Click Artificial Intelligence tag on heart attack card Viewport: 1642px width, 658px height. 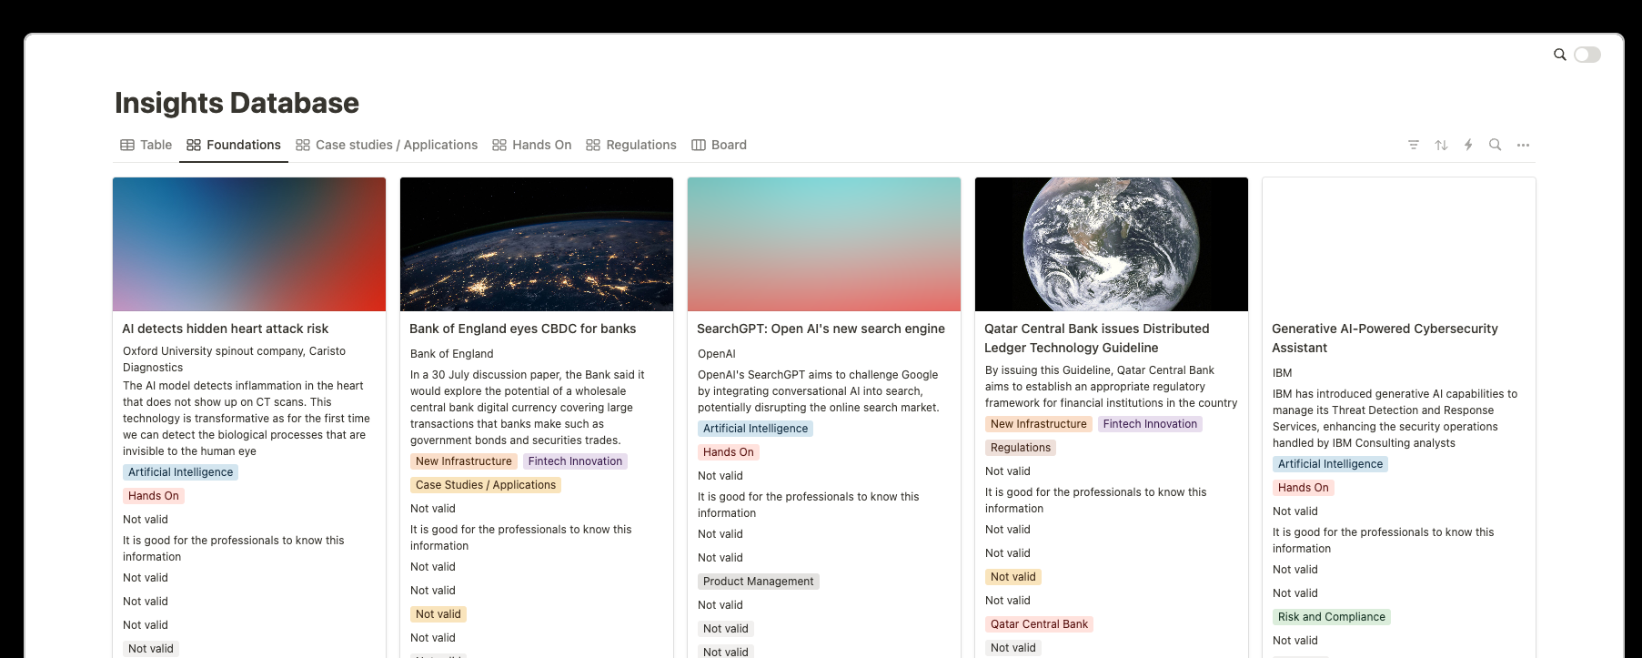click(x=181, y=472)
